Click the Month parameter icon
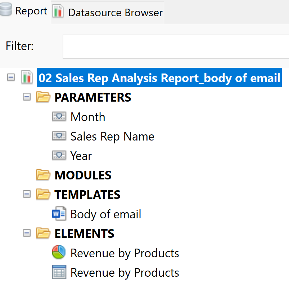This screenshot has height=294, width=289. pos(59,117)
